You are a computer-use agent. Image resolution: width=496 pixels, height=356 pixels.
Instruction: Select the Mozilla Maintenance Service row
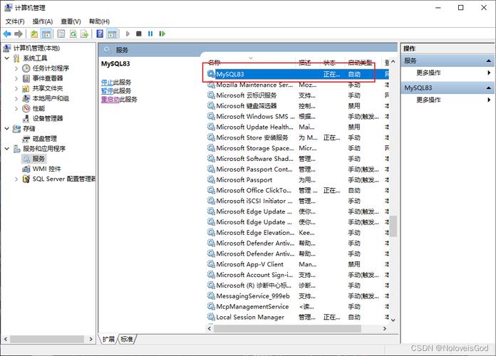(298, 85)
